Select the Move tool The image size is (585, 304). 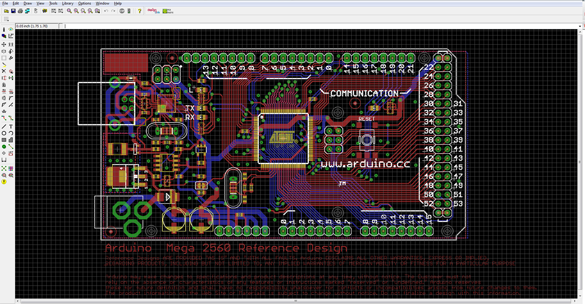tap(4, 44)
